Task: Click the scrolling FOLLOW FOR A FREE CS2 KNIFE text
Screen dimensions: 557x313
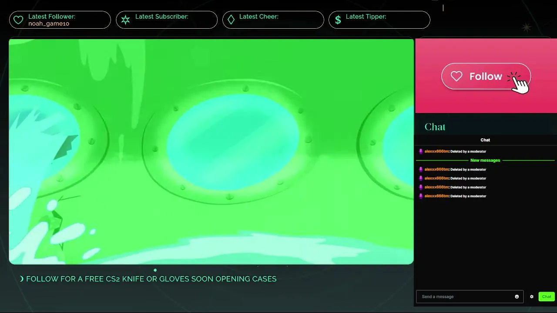Action: pos(151,279)
